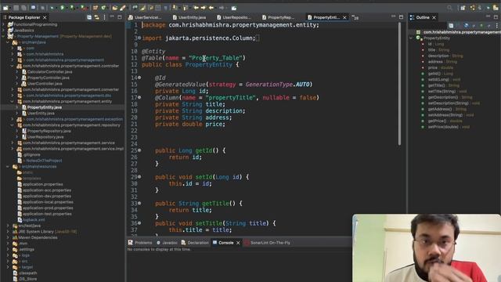Screen dimensions: 501x282
Task: Open Outline View Menu three dots
Action: click(497, 26)
